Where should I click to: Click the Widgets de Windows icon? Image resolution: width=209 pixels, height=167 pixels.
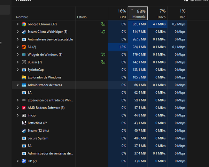[x=24, y=55]
